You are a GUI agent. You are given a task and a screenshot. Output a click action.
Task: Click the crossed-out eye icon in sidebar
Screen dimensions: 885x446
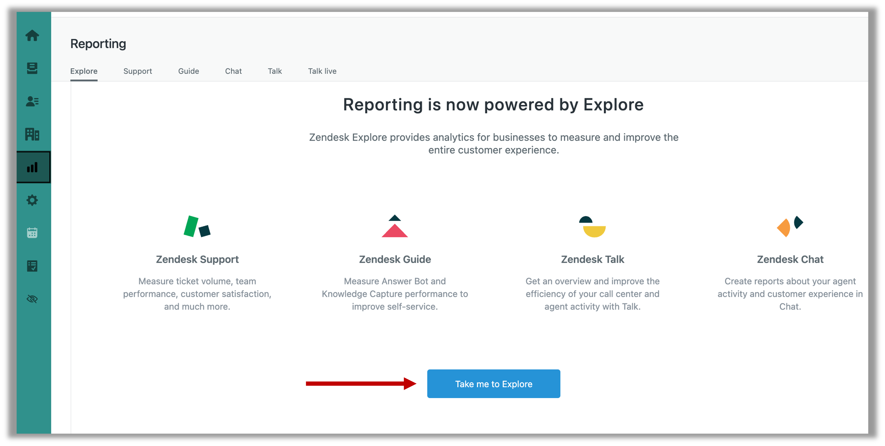32,299
